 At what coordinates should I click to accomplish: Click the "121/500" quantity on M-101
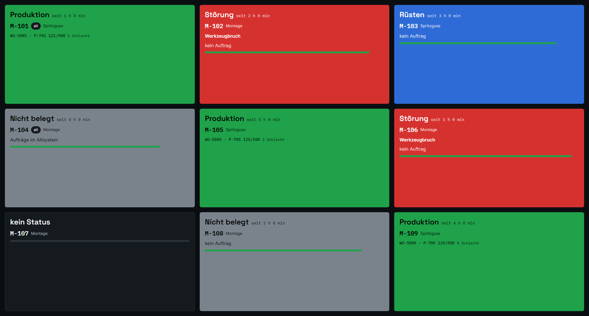57,36
